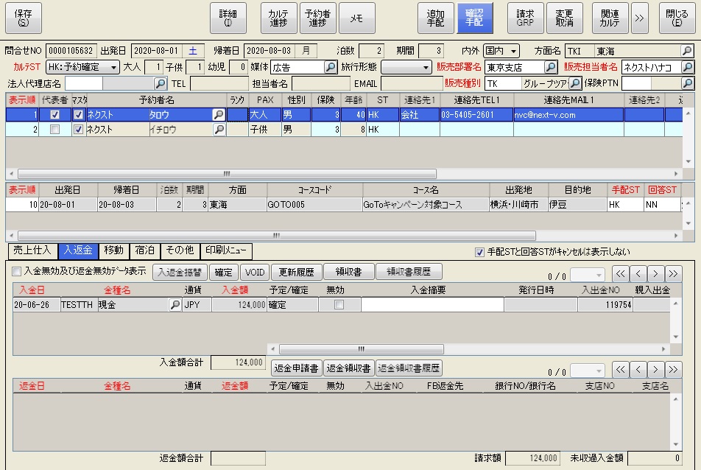Uncheck 代表者 for ネクスト タロウ

pos(54,114)
